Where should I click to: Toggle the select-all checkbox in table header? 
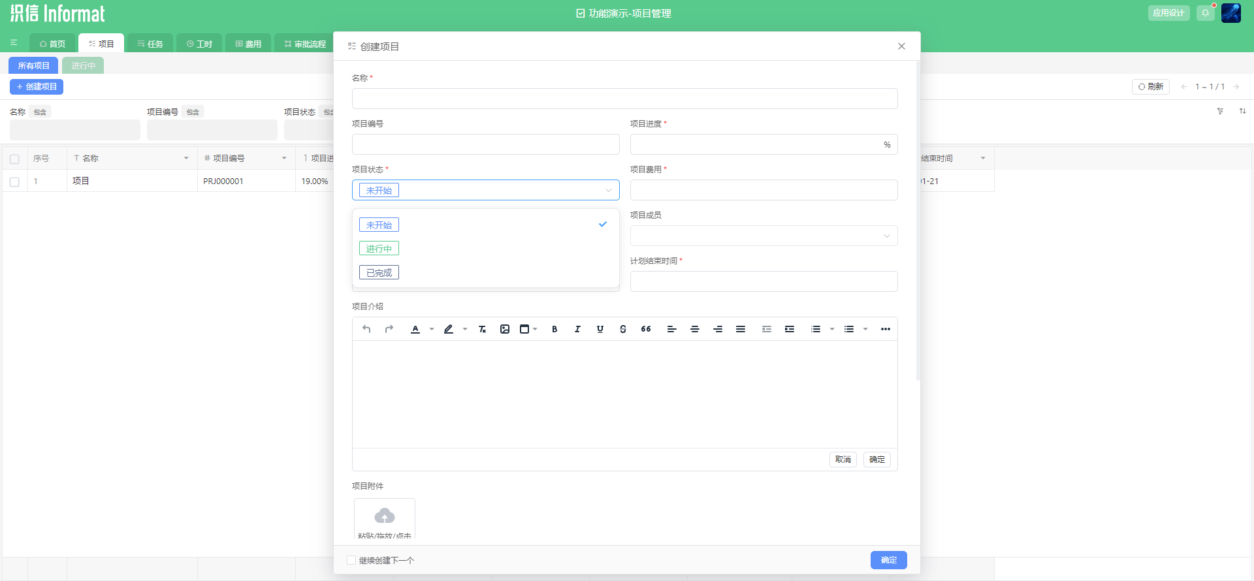pyautogui.click(x=14, y=159)
